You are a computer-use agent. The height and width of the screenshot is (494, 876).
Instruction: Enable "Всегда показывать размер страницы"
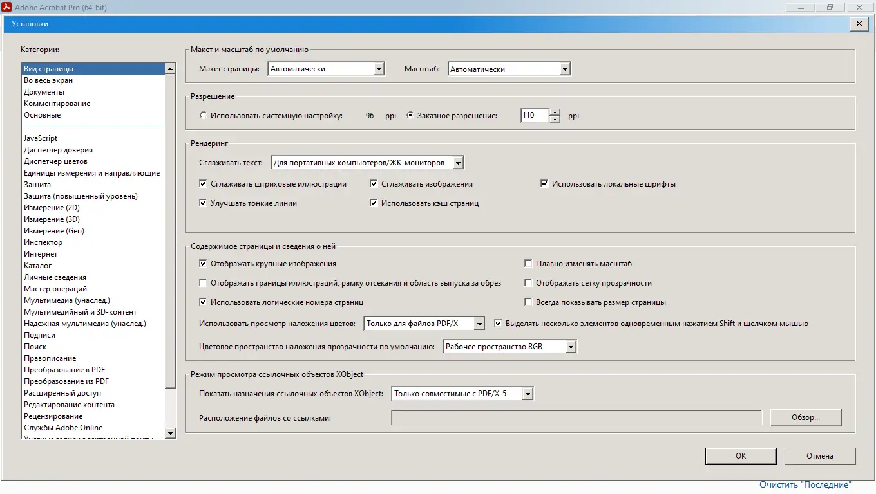pos(528,302)
